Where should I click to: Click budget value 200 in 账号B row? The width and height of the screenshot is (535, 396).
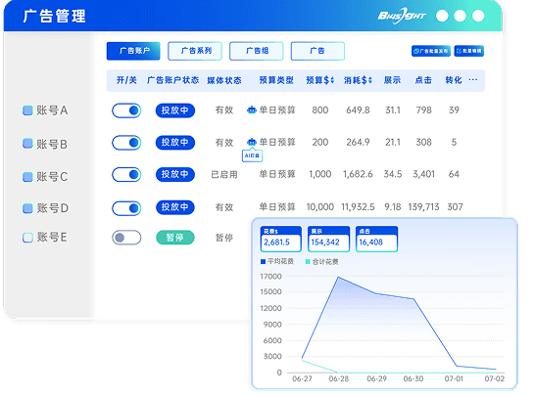(x=320, y=142)
